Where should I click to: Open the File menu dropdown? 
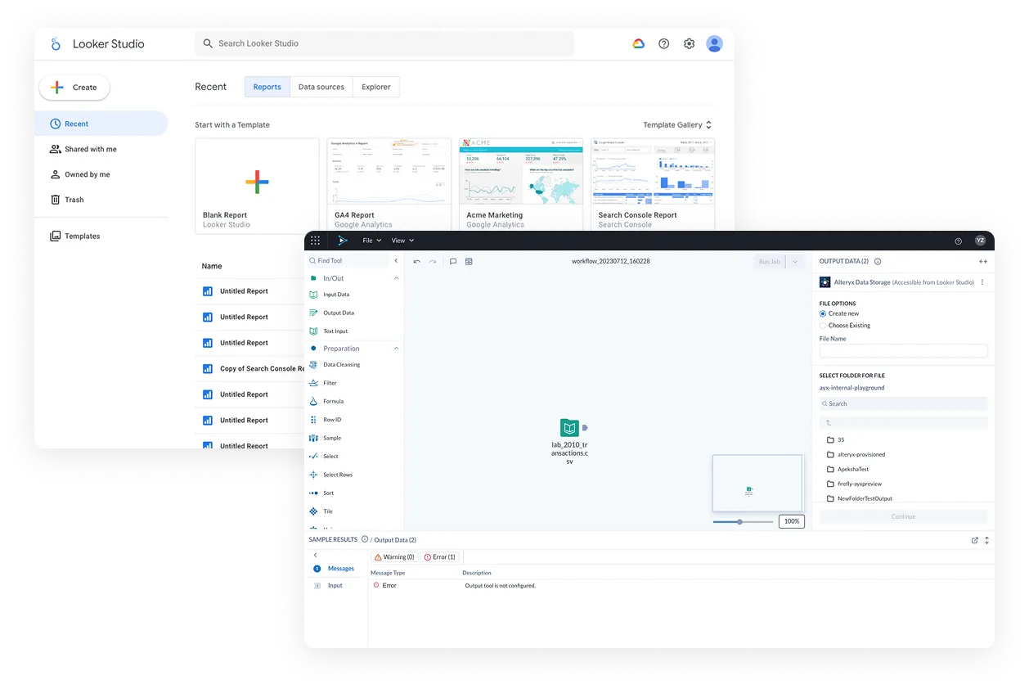372,241
